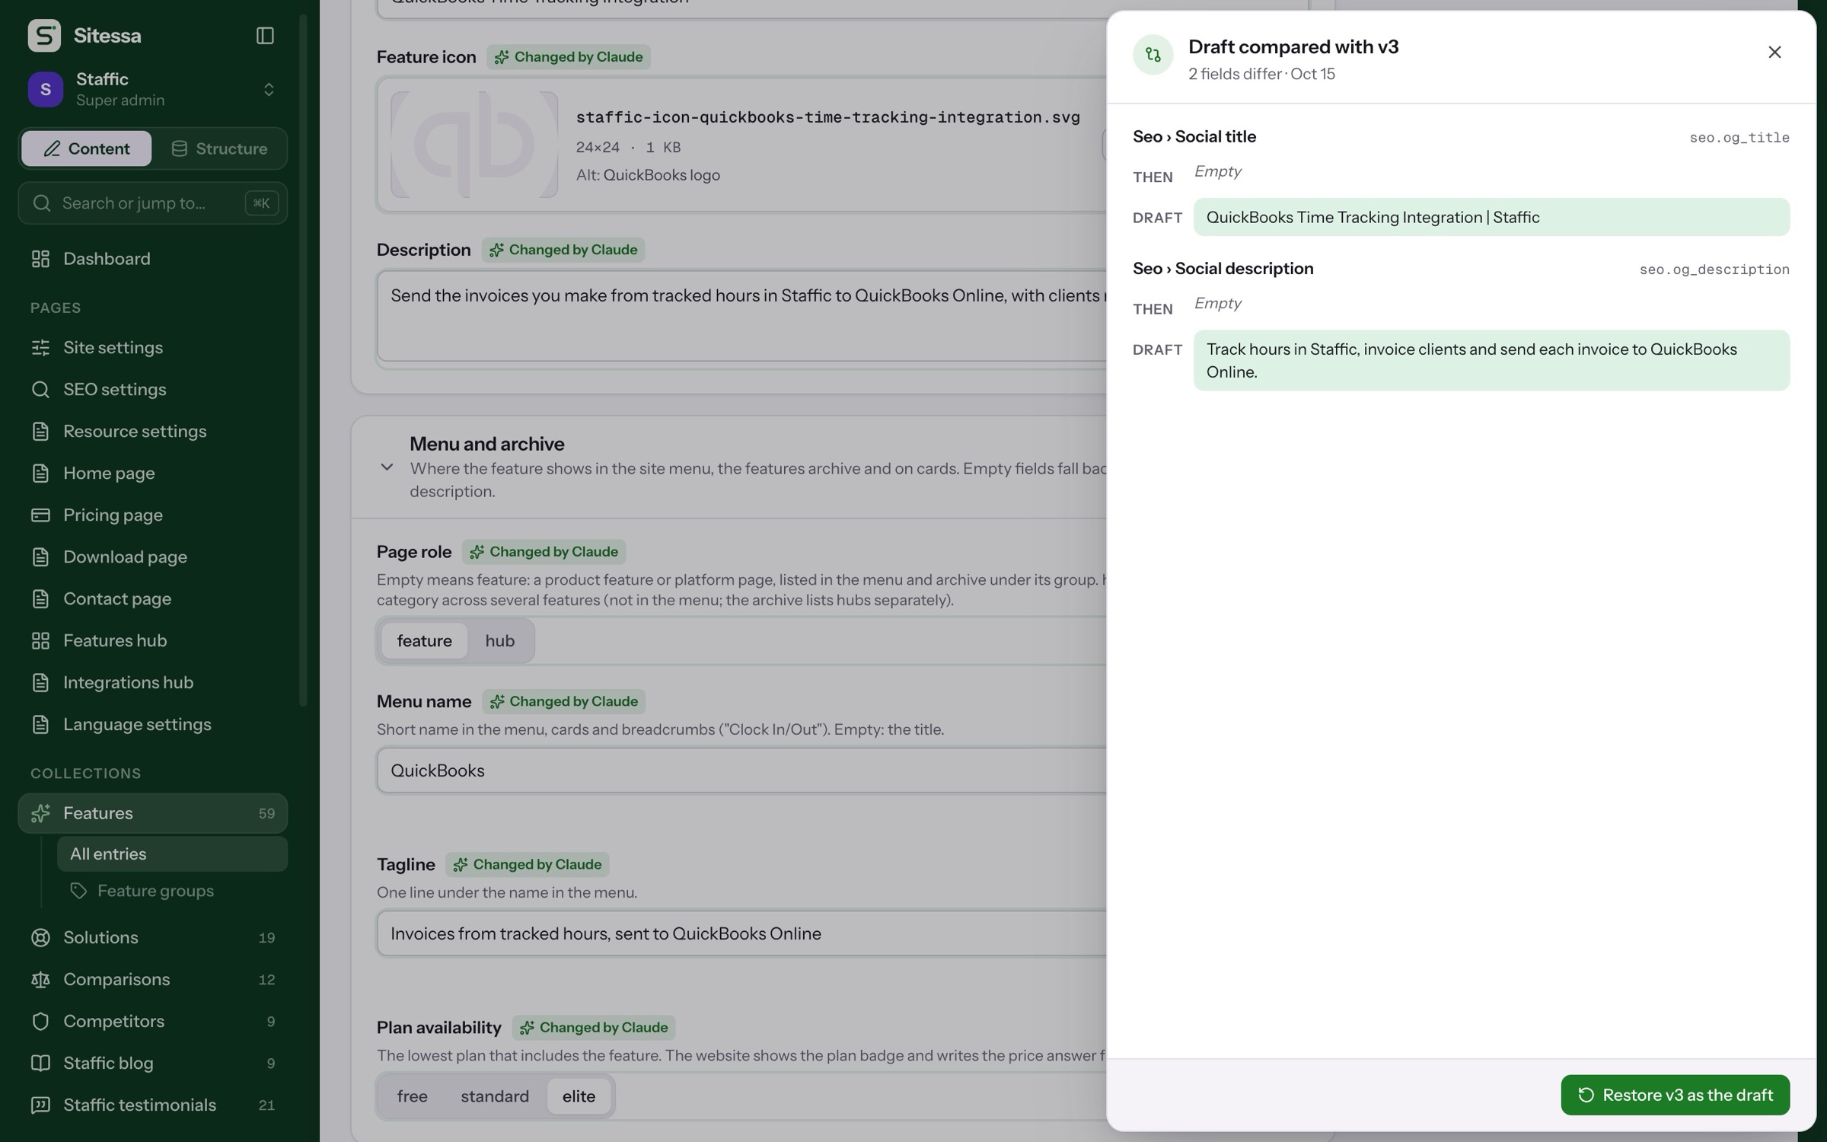Click the Features hub grid icon
Image resolution: width=1827 pixels, height=1142 pixels.
pyautogui.click(x=40, y=641)
